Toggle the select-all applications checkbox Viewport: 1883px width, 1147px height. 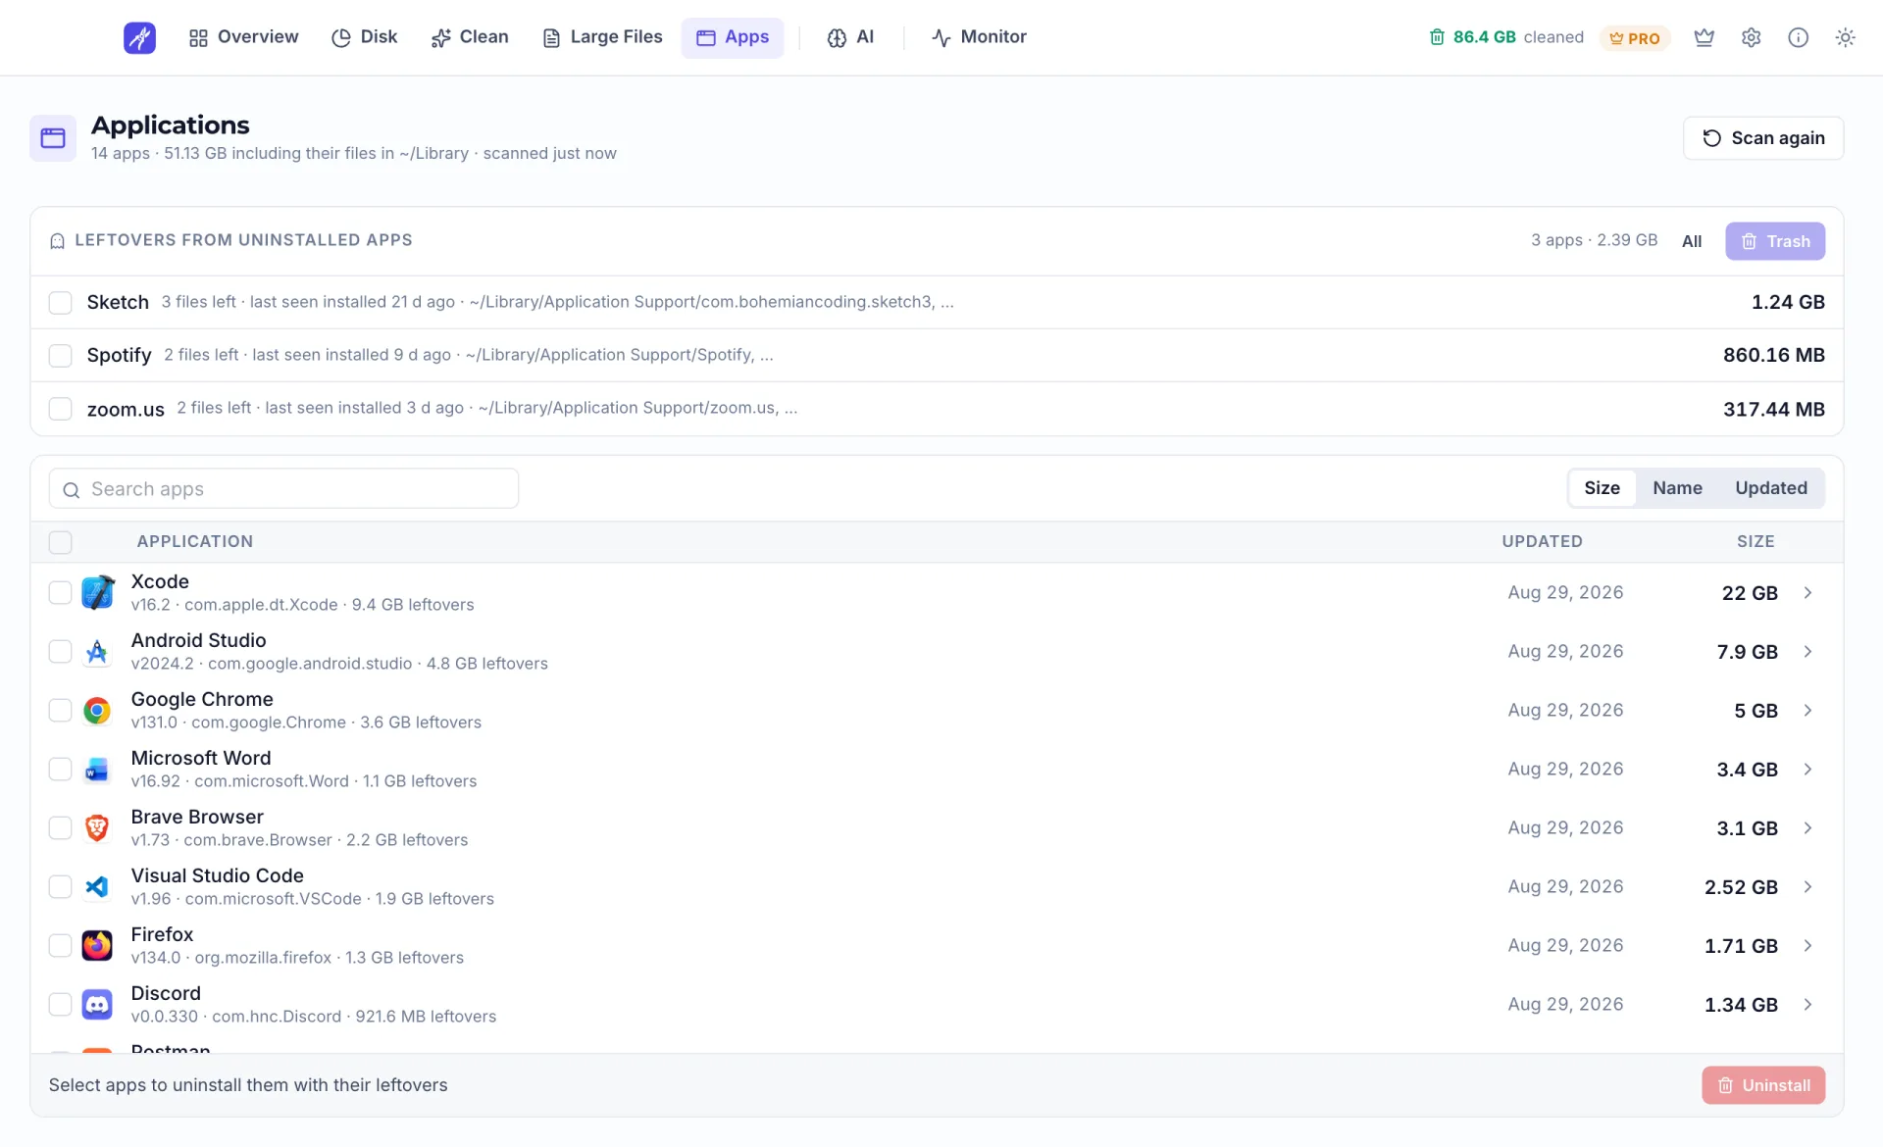[x=61, y=542]
